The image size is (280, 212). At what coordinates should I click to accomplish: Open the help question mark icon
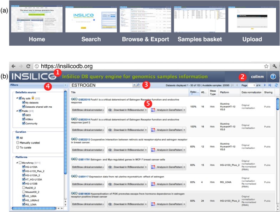pyautogui.click(x=273, y=77)
